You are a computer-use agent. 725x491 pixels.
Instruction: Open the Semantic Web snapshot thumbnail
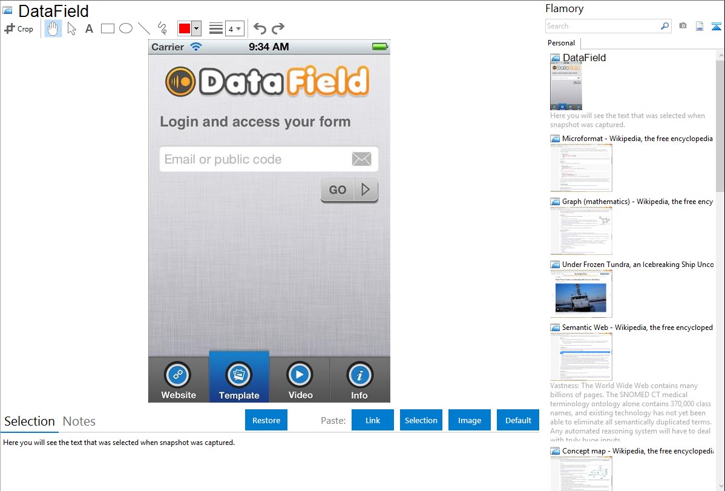pyautogui.click(x=581, y=357)
